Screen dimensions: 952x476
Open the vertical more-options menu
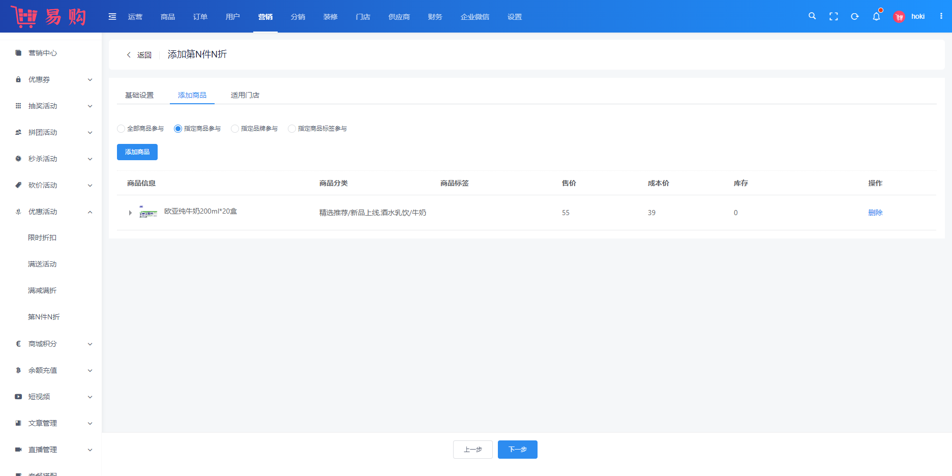(x=941, y=16)
